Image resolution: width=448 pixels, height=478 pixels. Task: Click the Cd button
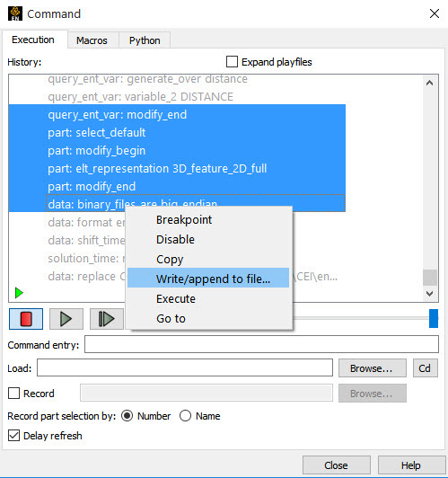pyautogui.click(x=426, y=368)
